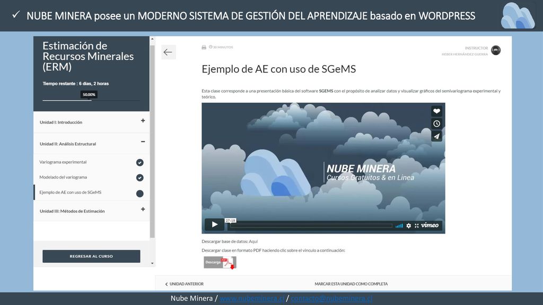Click the back arrow icon
Image resolution: width=543 pixels, height=305 pixels.
click(x=168, y=52)
